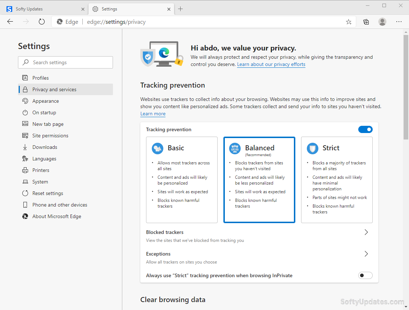This screenshot has width=409, height=310.
Task: Turn off the Tracking prevention toggle
Action: (x=365, y=129)
